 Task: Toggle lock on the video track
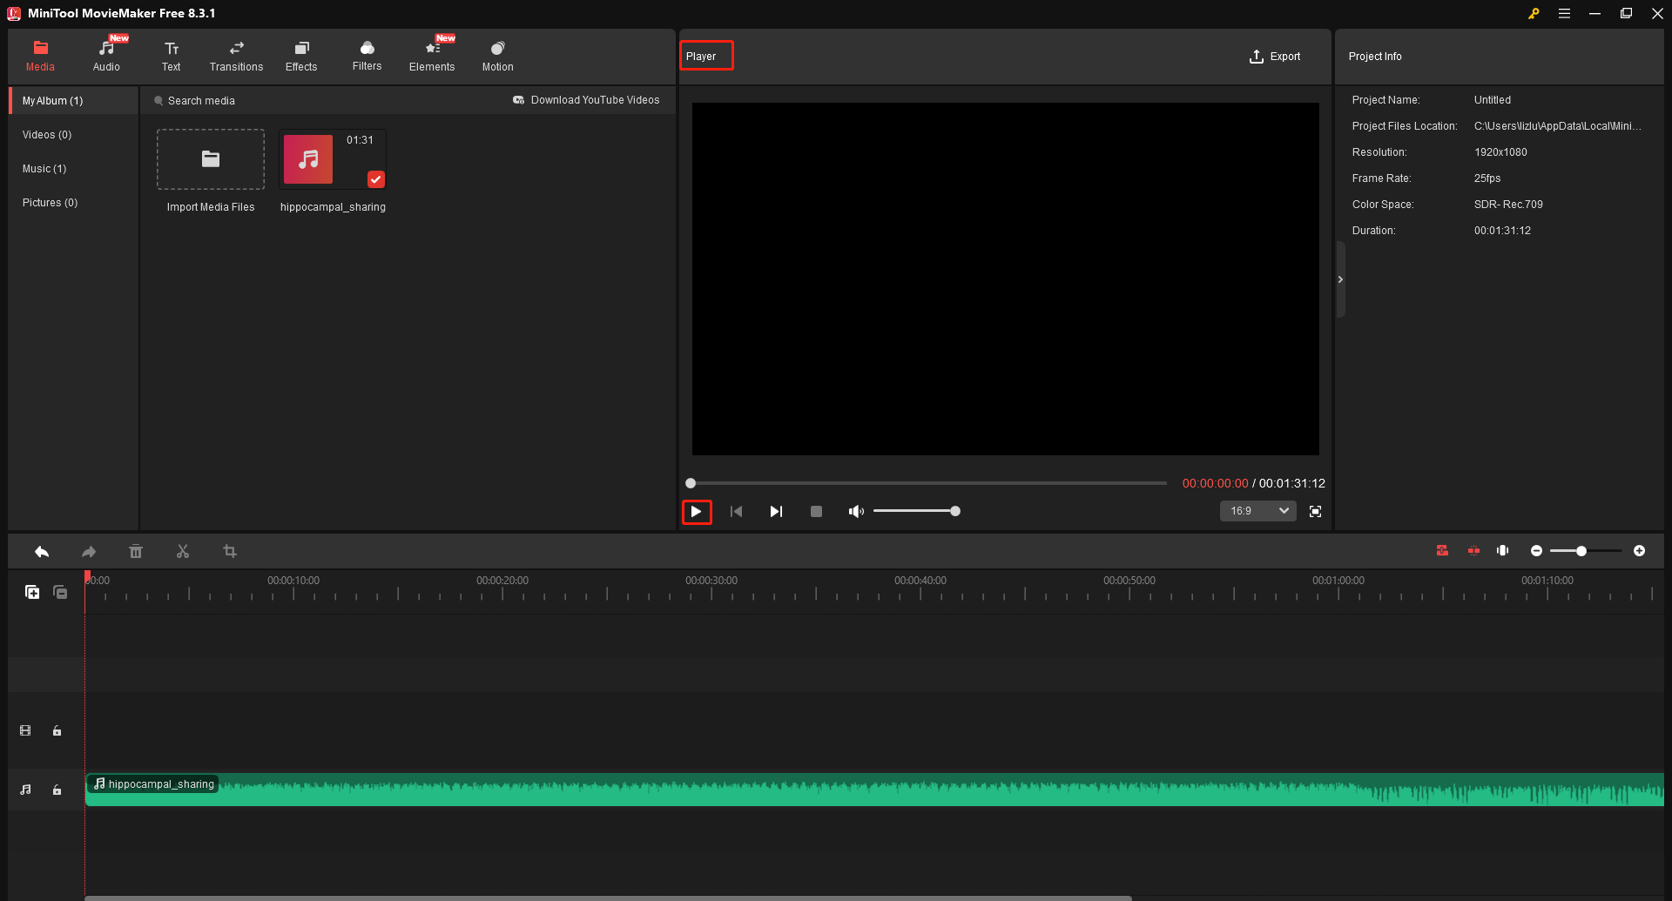[x=57, y=730]
